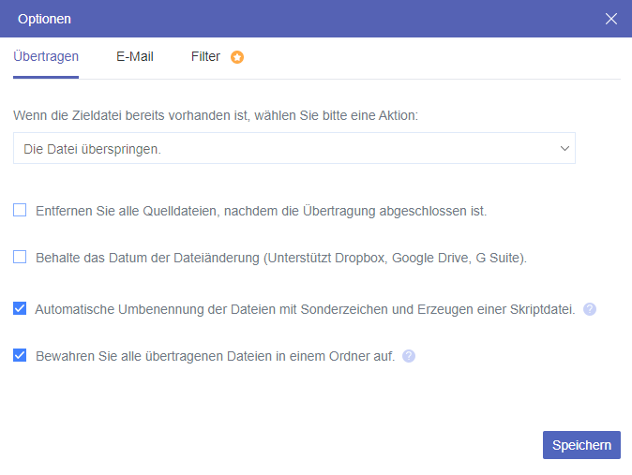This screenshot has width=632, height=475.
Task: Click the 'Wenn die Zieldatei bereits vorhanden ist' prompt text
Action: 216,115
